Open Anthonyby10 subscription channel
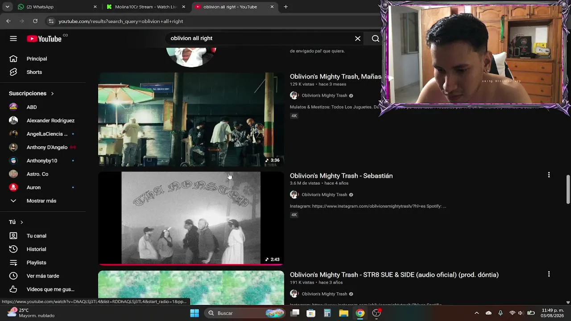This screenshot has width=571, height=321. pos(43,161)
